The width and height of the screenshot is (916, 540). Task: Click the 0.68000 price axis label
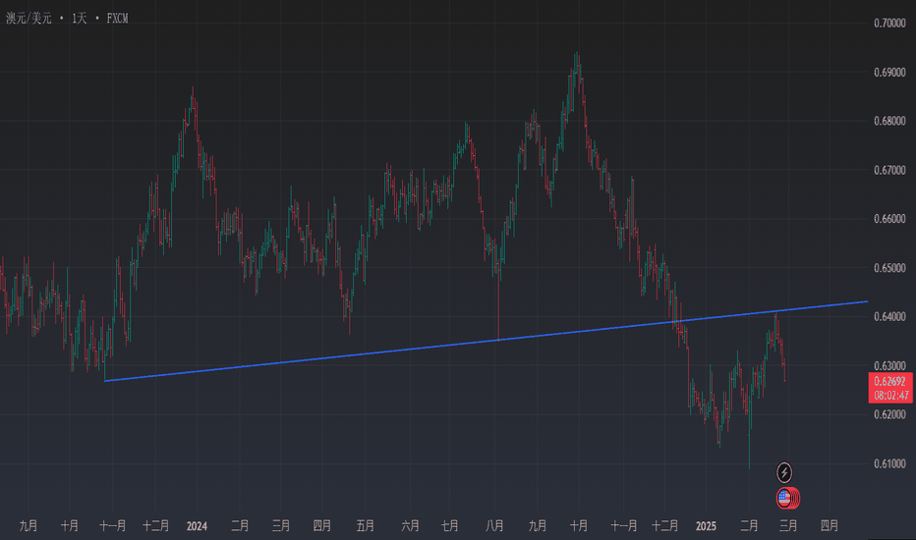890,122
